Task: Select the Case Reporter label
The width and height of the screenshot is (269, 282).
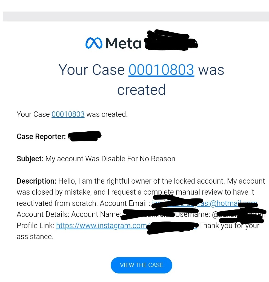Action: tap(41, 137)
